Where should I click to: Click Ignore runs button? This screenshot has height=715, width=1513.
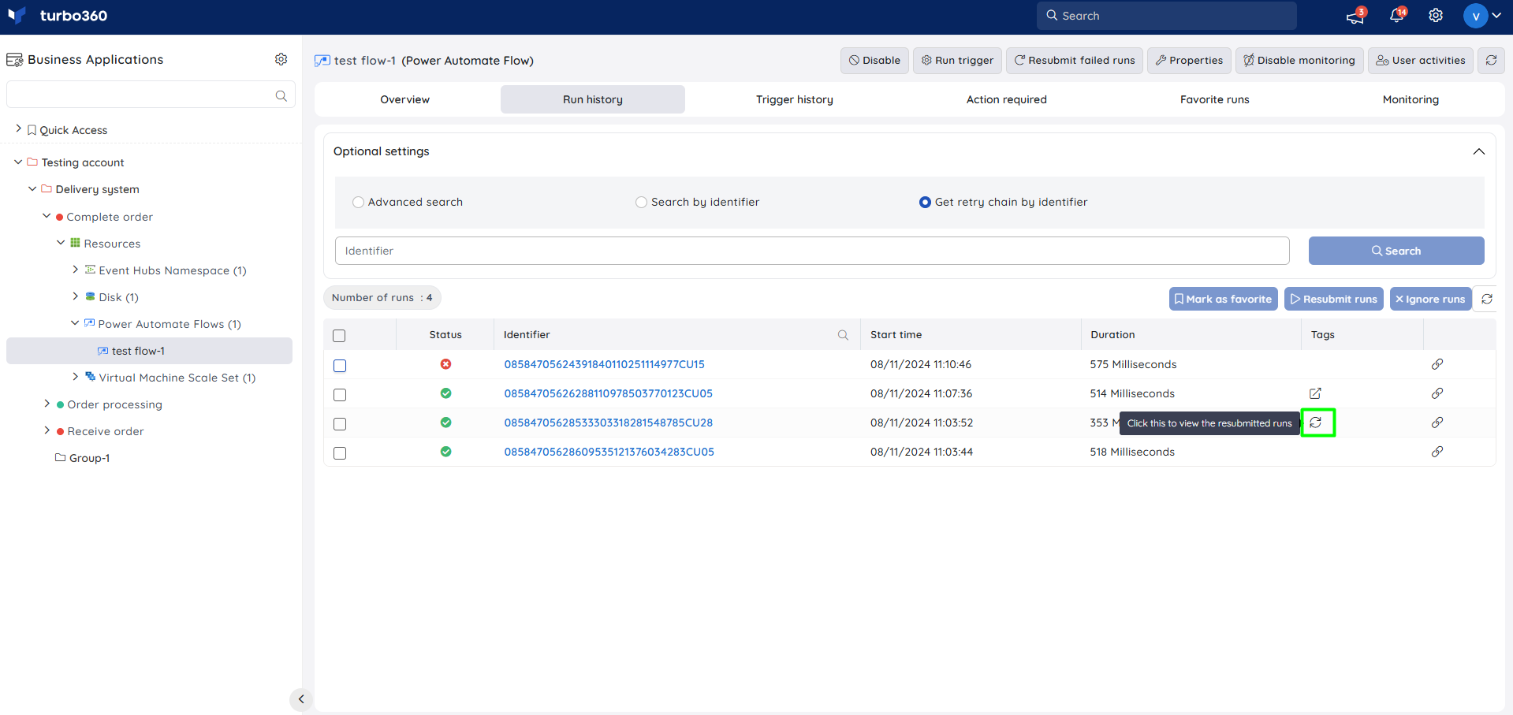tap(1431, 299)
